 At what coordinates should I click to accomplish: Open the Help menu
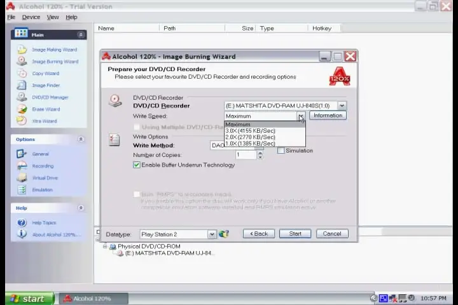pos(71,17)
